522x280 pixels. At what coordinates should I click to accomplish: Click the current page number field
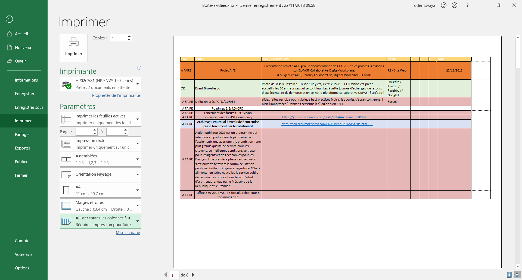click(x=174, y=275)
